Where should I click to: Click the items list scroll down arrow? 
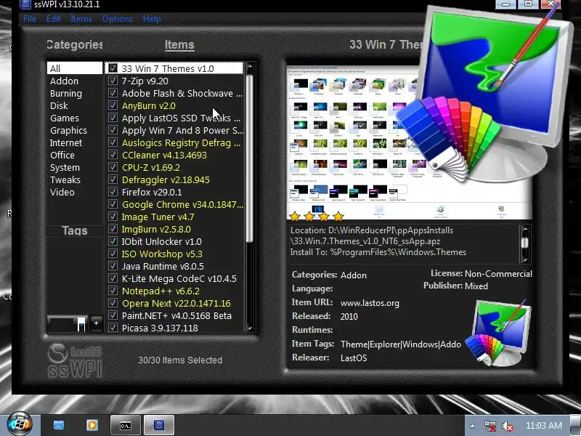(x=249, y=328)
